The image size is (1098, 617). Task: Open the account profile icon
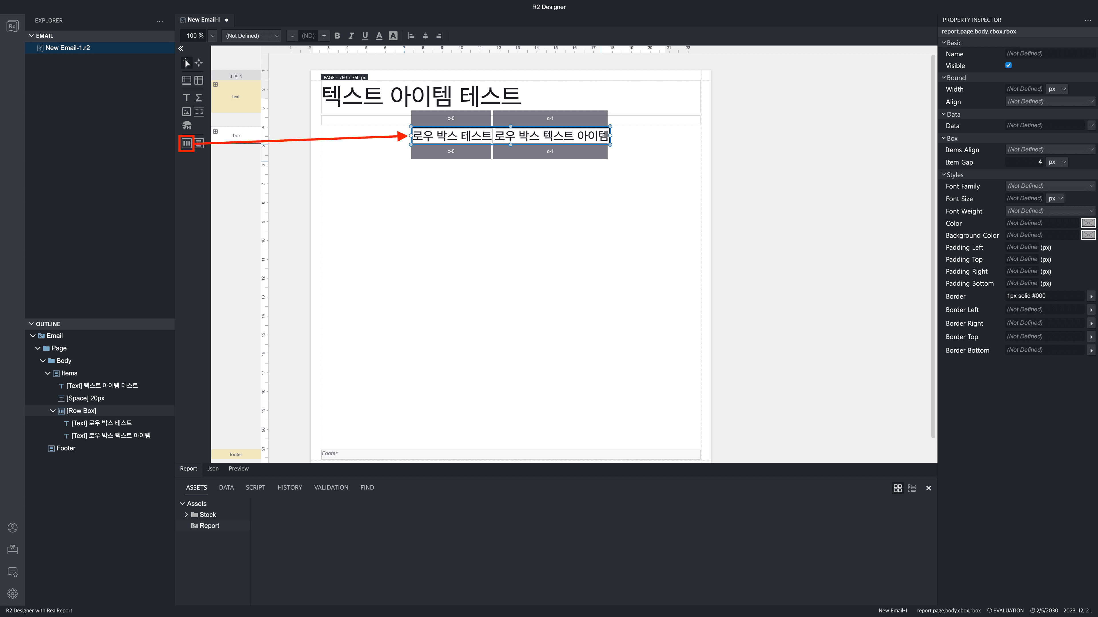click(12, 528)
